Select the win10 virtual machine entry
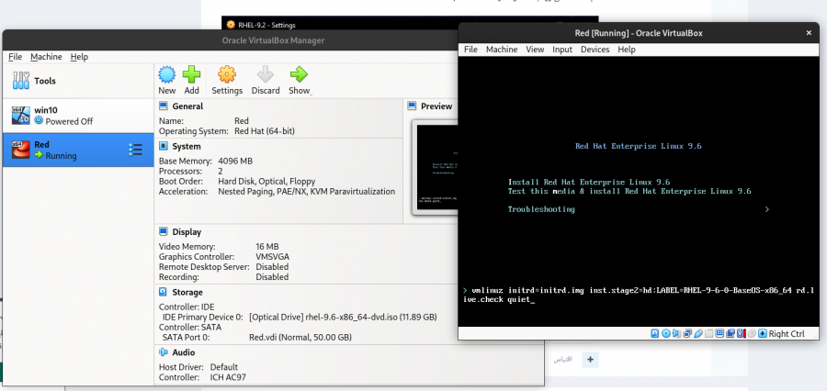 tap(78, 116)
